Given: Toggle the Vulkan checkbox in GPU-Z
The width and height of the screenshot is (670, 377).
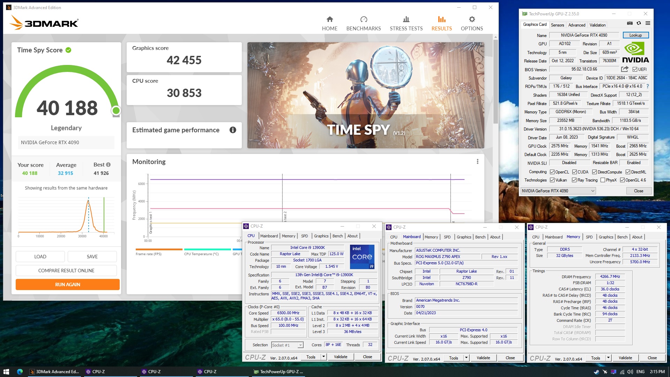Looking at the screenshot, I should pos(552,180).
